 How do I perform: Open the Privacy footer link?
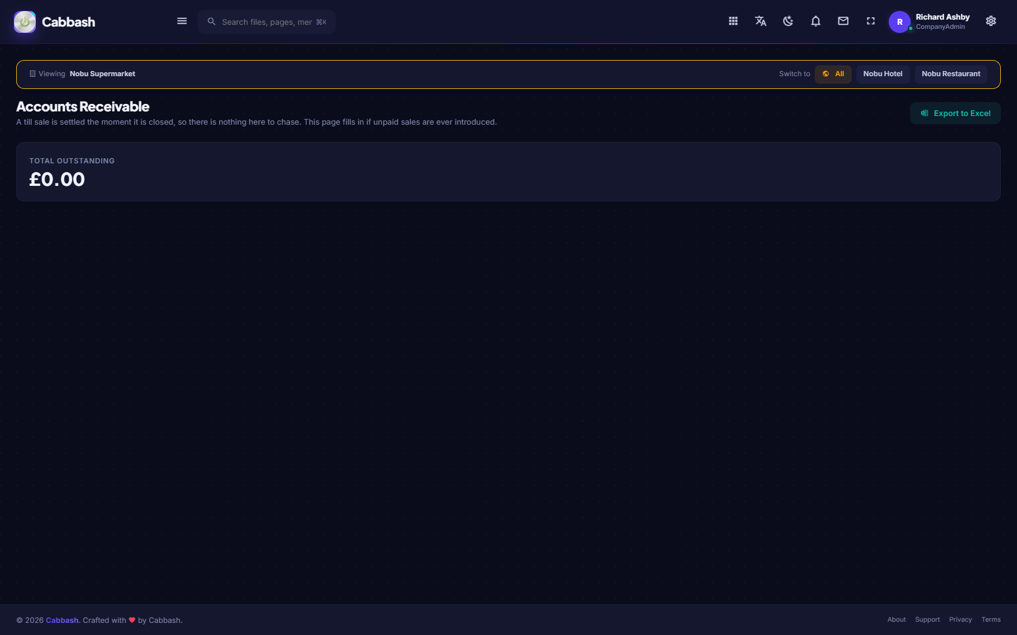click(x=960, y=619)
